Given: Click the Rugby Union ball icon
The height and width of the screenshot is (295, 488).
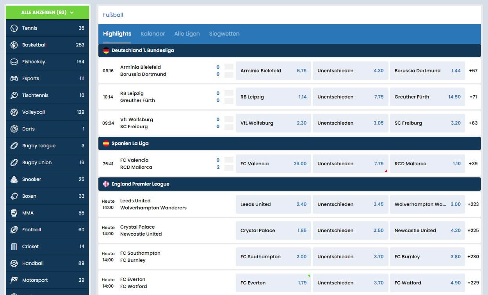Looking at the screenshot, I should click(14, 163).
